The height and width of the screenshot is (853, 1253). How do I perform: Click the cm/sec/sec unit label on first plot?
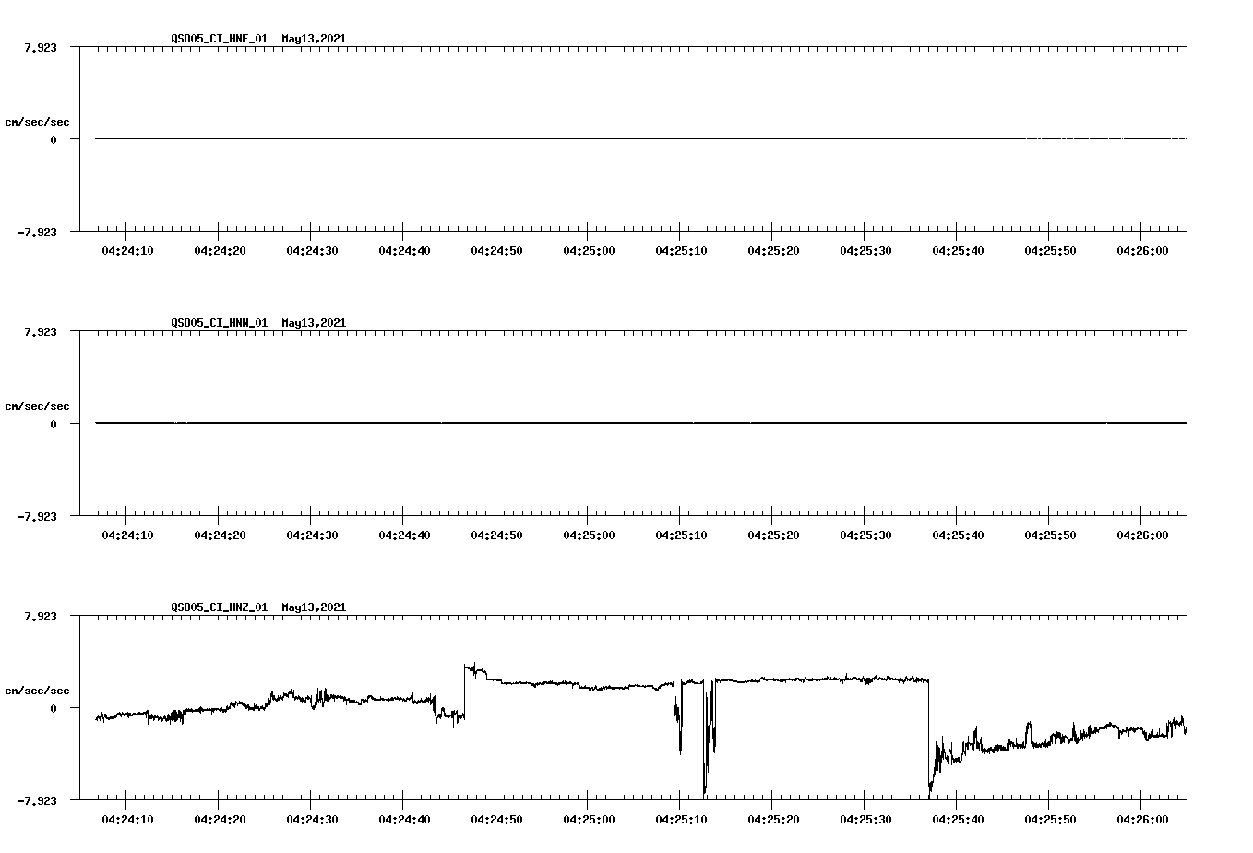38,121
